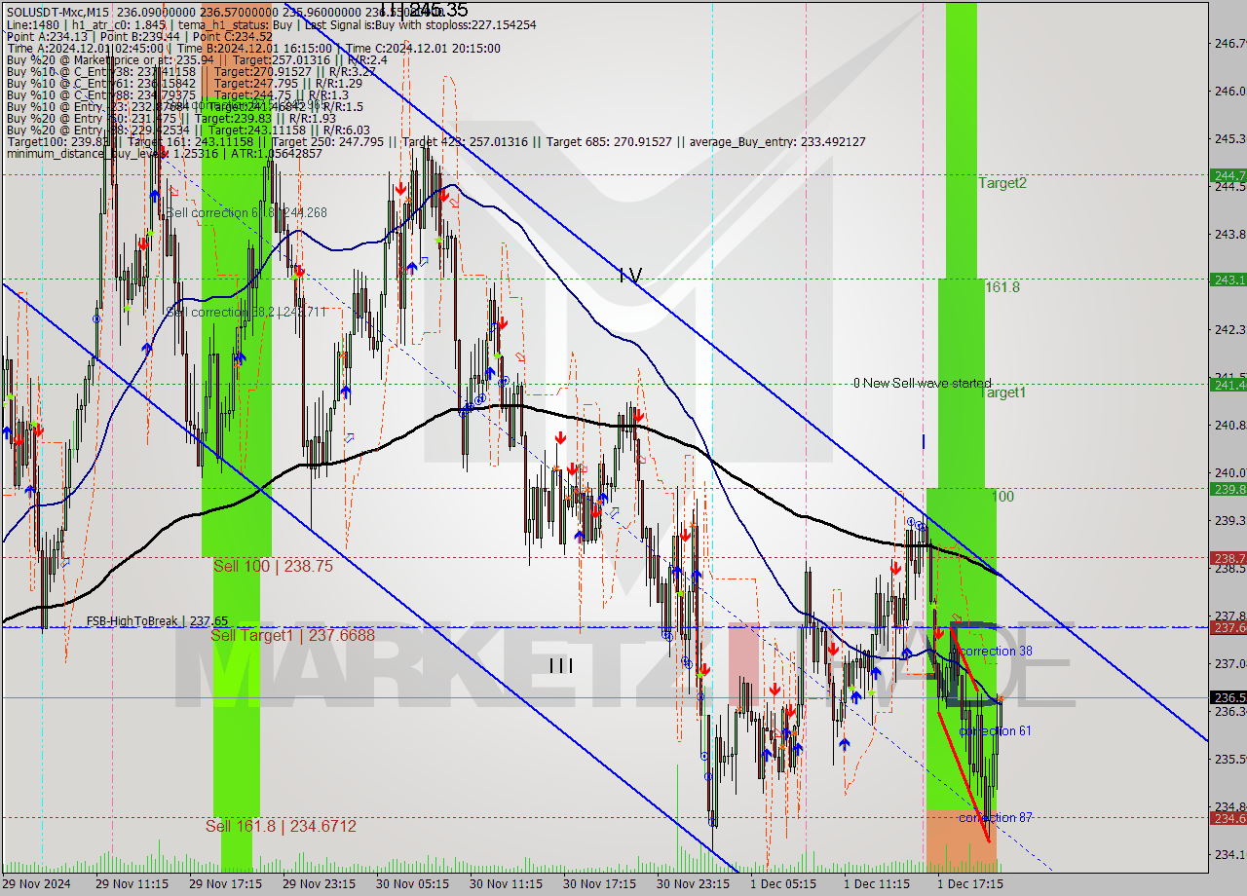Click the '1 Dec 05:15' time axis label
The width and height of the screenshot is (1247, 896).
tap(783, 884)
